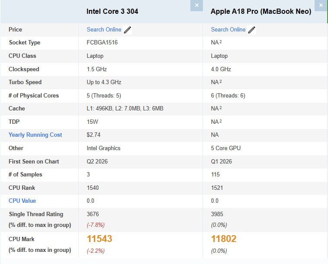
Task: Remove Intel Core 3 304 from comparison
Action: 196,6
